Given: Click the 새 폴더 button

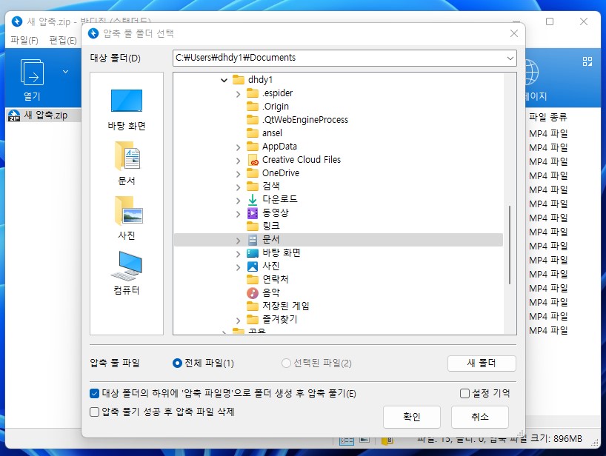Looking at the screenshot, I should (x=482, y=363).
